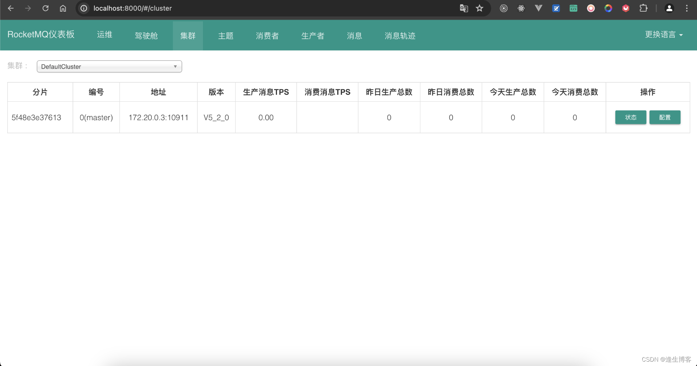The width and height of the screenshot is (697, 366).
Task: Open the concentric-circle target extension icon
Action: point(504,8)
